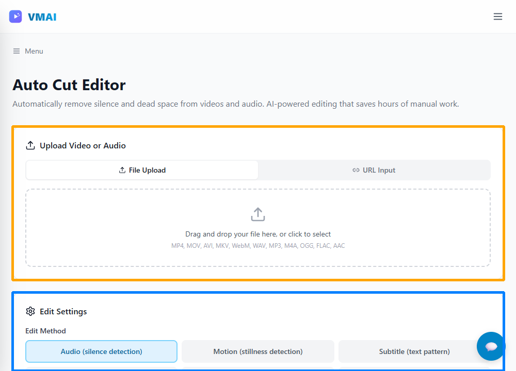516x371 pixels.
Task: Click the supported formats text MP4, MOV, AVI
Action: 258,245
